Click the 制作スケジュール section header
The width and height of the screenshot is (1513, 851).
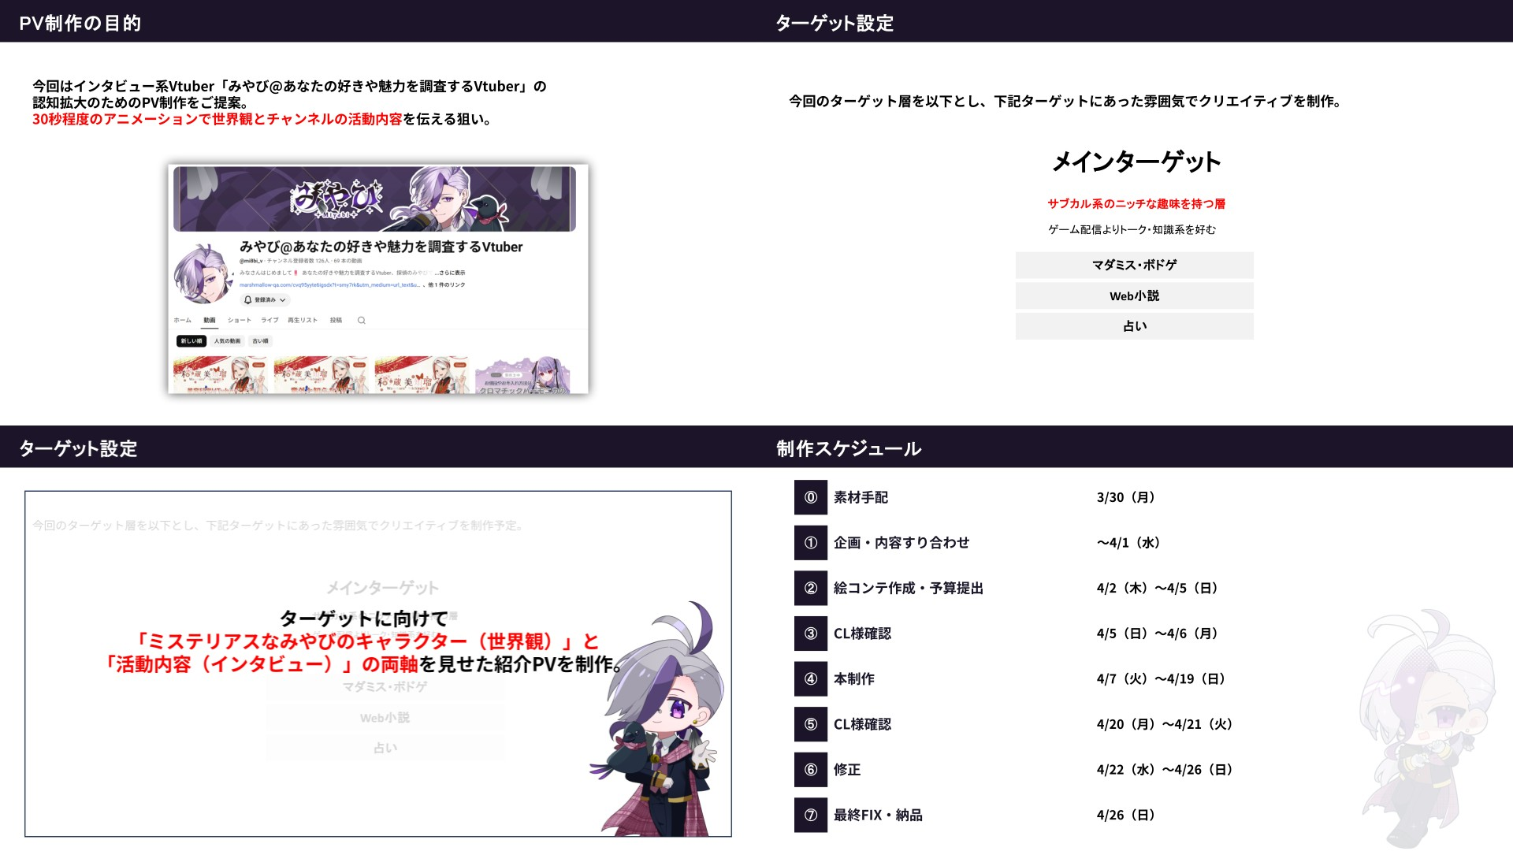[x=849, y=448]
